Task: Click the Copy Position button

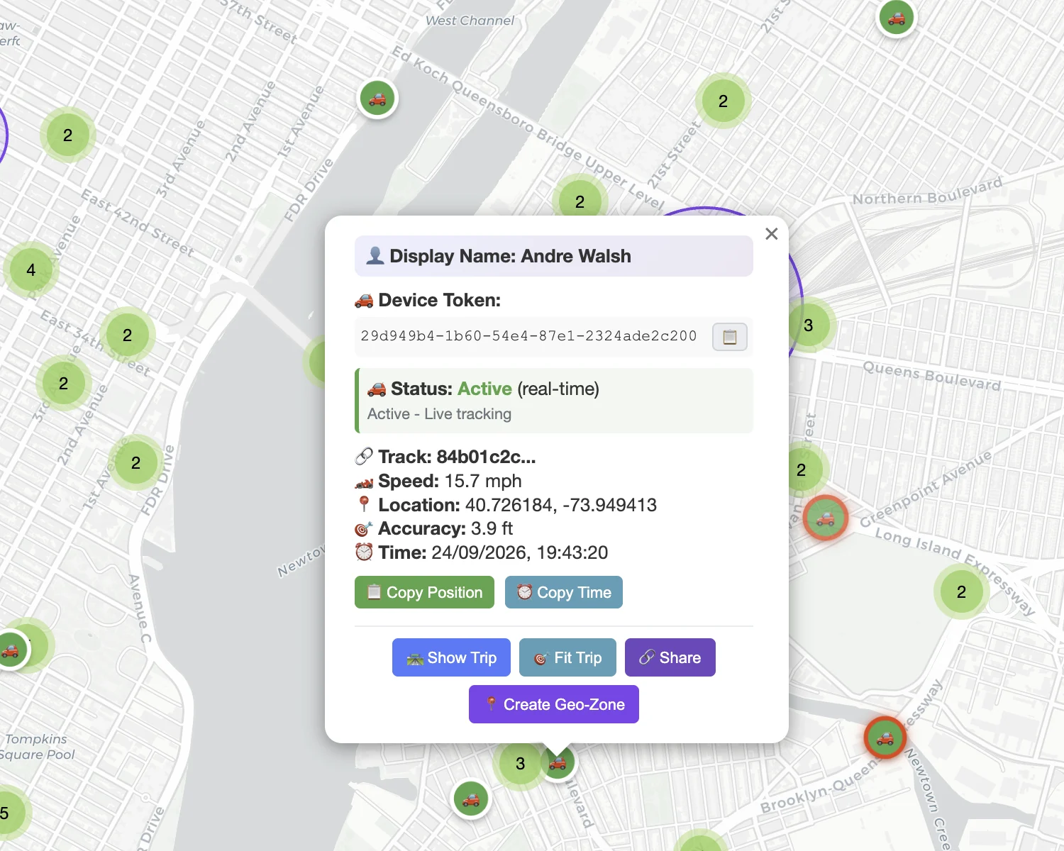Action: pos(424,592)
